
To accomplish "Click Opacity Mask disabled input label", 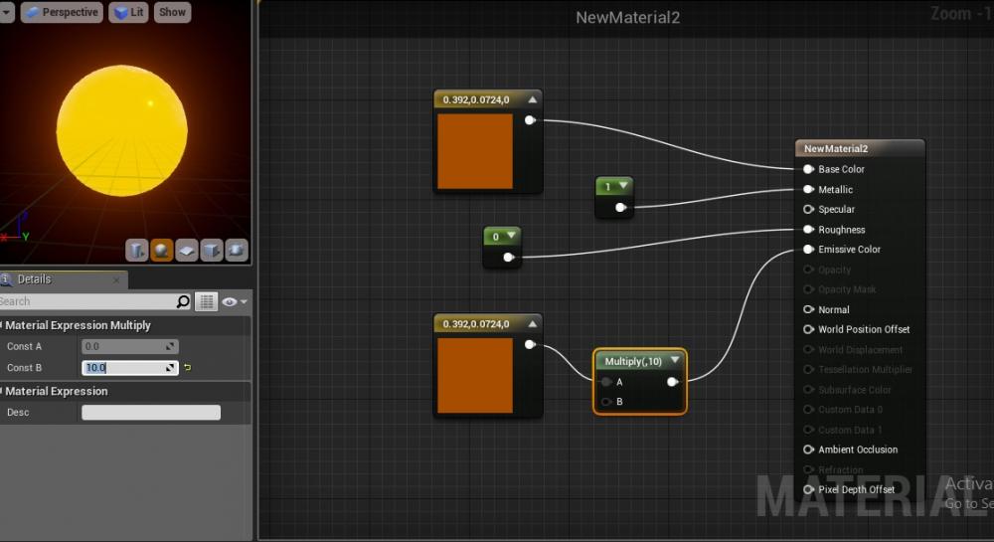I will 847,289.
